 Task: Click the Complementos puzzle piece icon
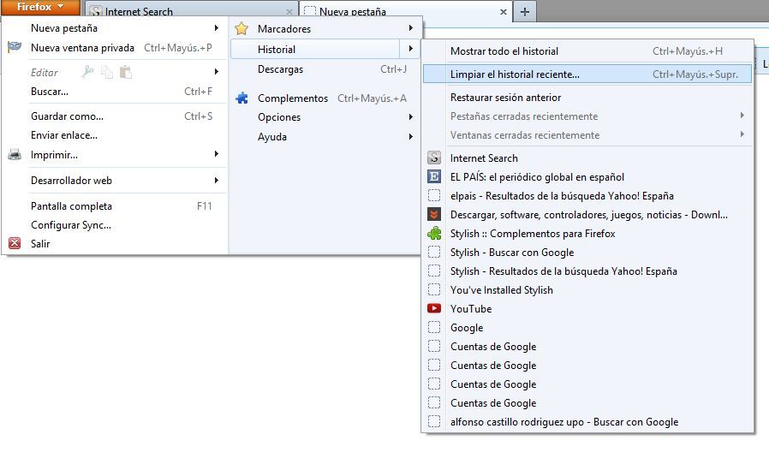tap(241, 98)
